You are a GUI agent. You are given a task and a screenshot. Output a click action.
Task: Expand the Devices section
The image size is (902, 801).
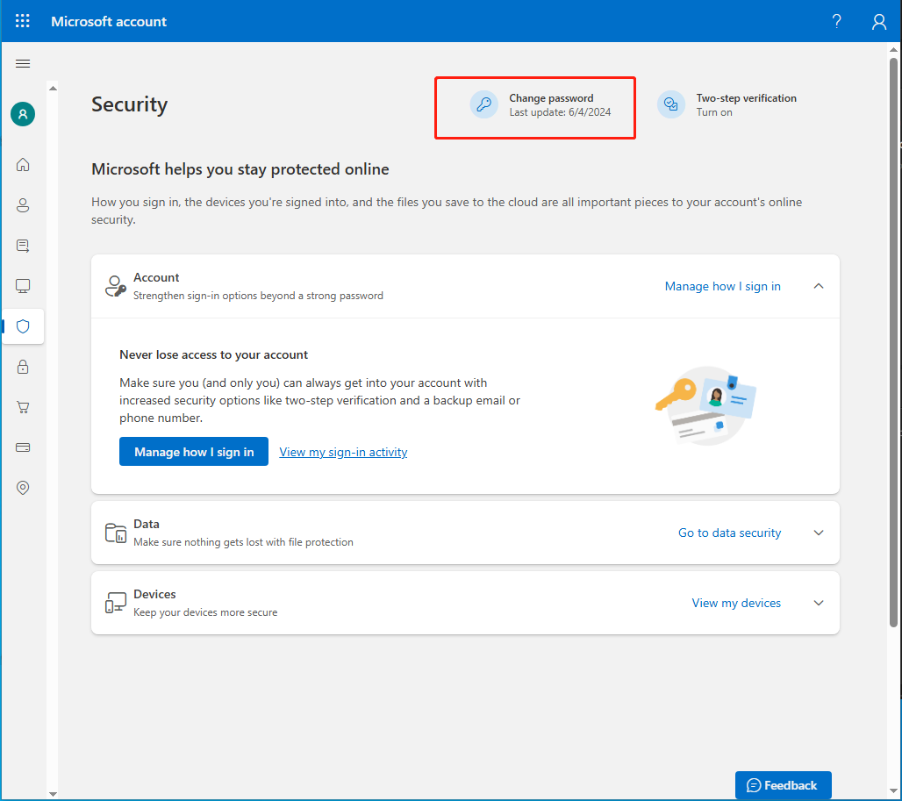pyautogui.click(x=818, y=603)
